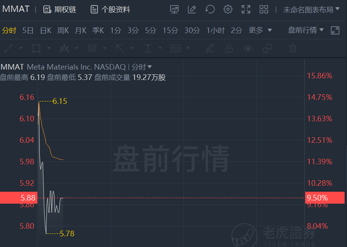Viewport: 347px width, 247px height.
Task: Open the 盘前行情 session dropdown
Action: click(306, 30)
